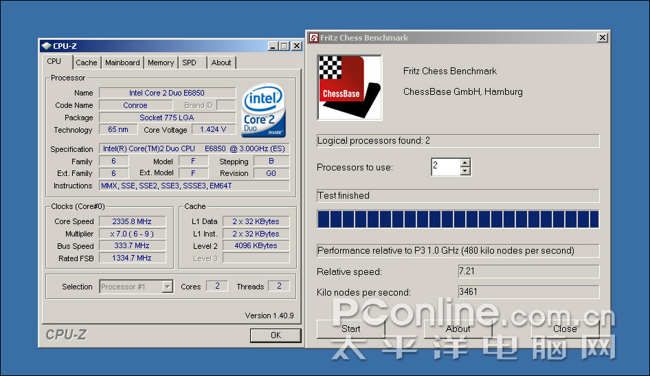
Task: Click the Version 1.40.9 label
Action: pyautogui.click(x=269, y=316)
